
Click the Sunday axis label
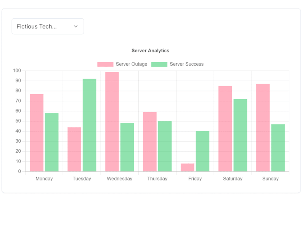[271, 179]
